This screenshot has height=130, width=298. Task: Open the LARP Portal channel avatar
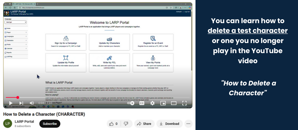pos(8,124)
